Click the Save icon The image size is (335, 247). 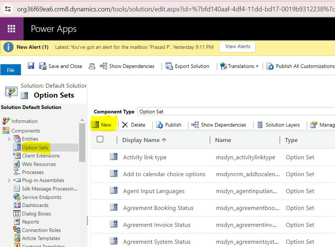(31, 66)
